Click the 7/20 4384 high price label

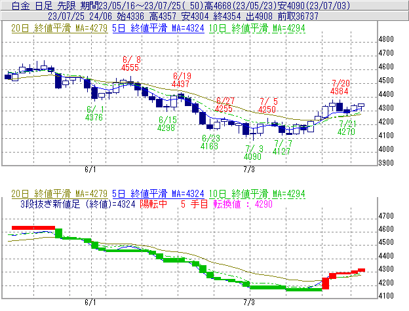click(340, 87)
